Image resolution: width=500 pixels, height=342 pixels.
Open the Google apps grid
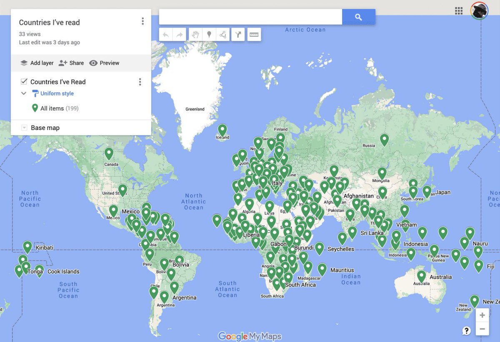(x=459, y=11)
